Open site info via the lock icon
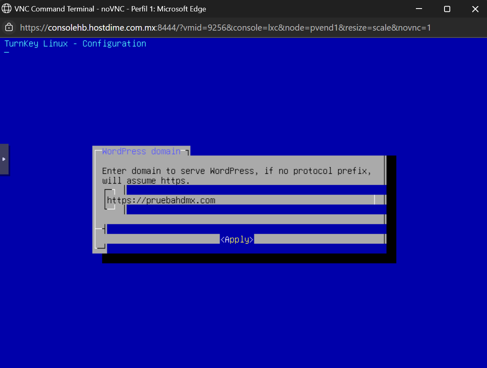This screenshot has height=368, width=487. 9,27
